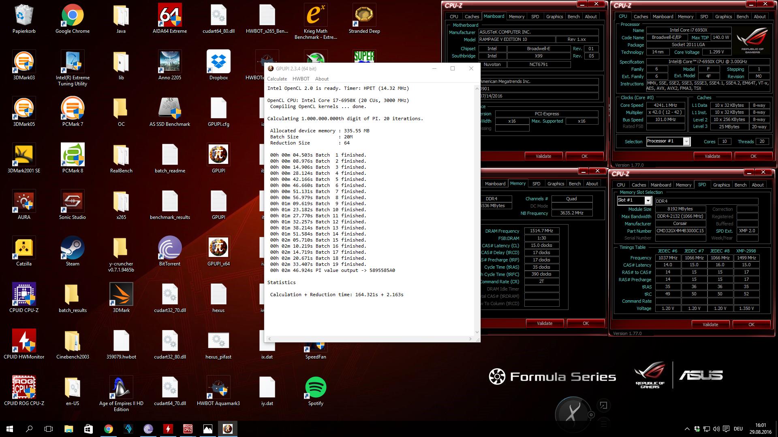Click the DEU language indicator
The width and height of the screenshot is (778, 437).
coord(738,429)
